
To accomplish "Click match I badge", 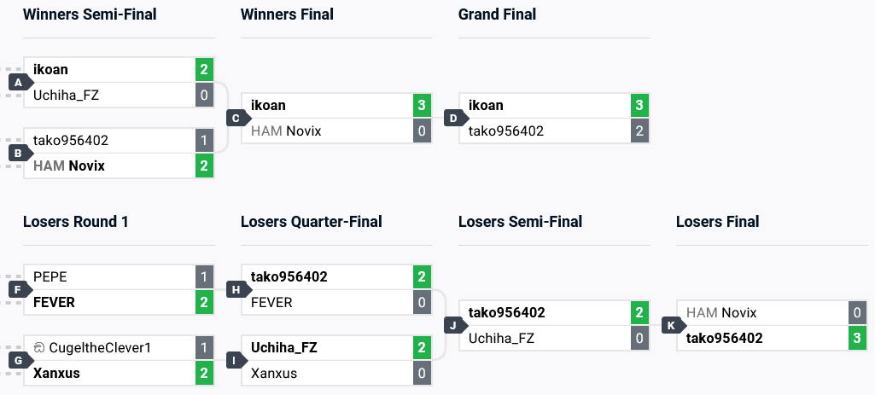I will click(x=235, y=361).
